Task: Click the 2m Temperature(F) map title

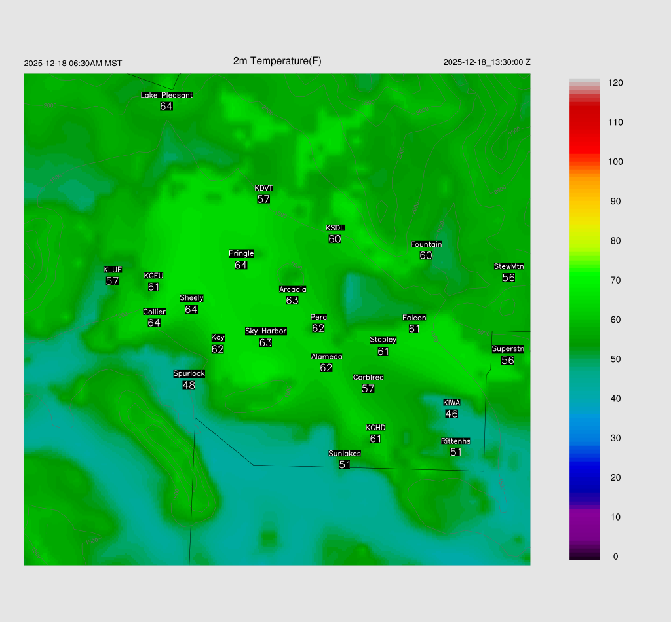Action: [x=277, y=61]
